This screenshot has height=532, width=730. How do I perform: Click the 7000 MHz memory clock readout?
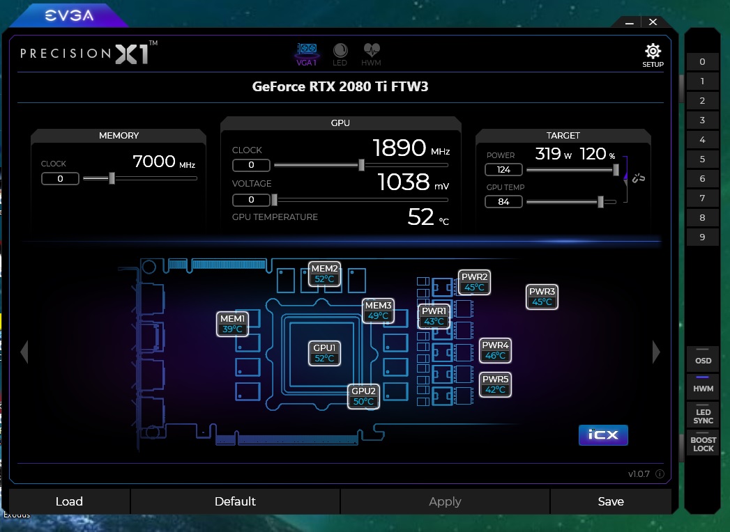pos(164,162)
